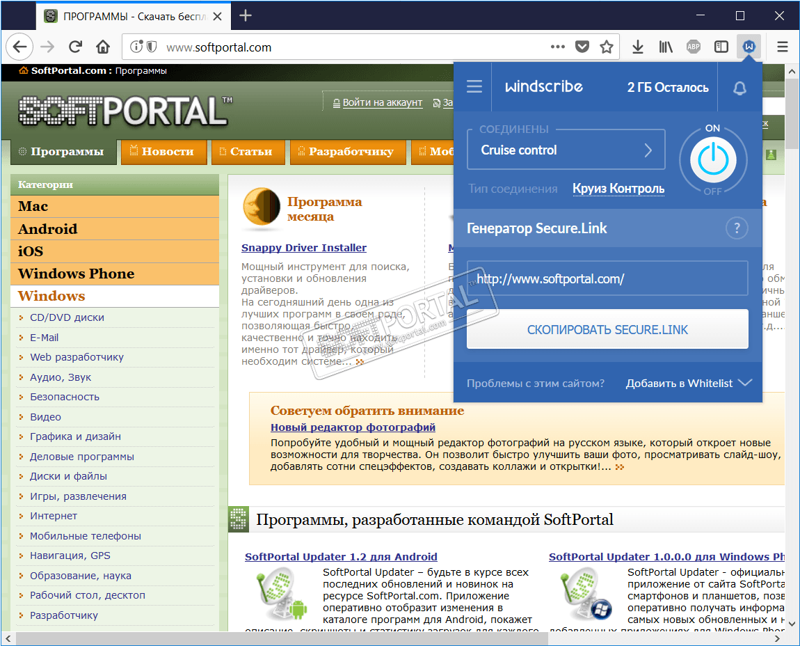Click the 2 ГБ Осталось data counter
Image resolution: width=800 pixels, height=646 pixels.
click(667, 87)
